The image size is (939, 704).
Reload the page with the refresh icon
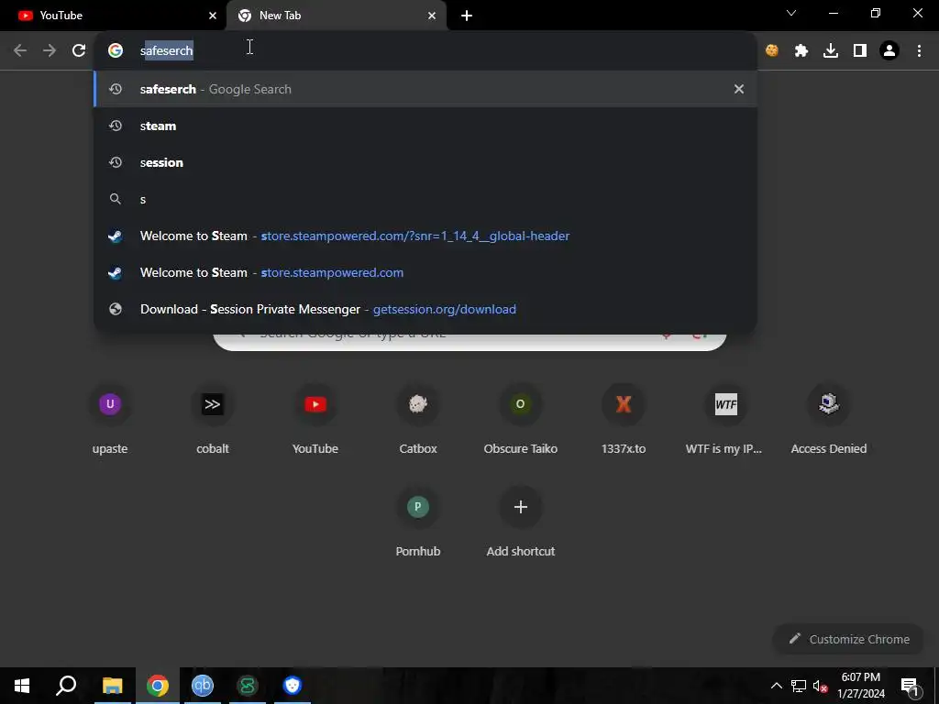click(79, 50)
